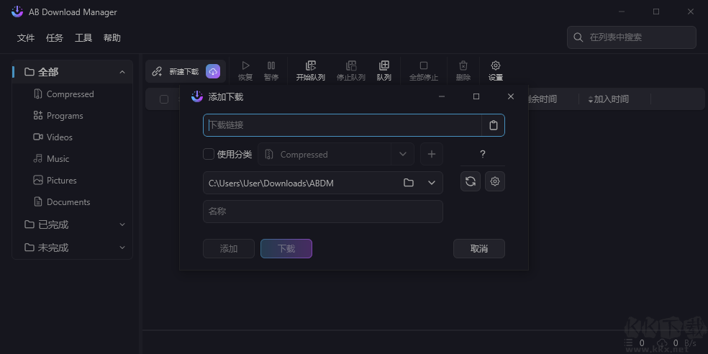Screen dimensions: 708x354
Task: Open the 帮助 menu
Action: click(112, 38)
